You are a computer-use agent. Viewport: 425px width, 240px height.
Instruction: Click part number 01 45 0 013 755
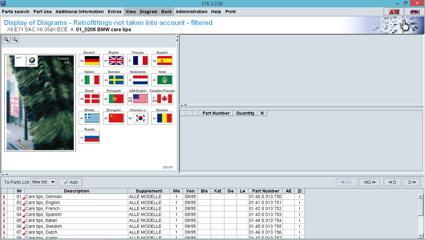pos(265,226)
